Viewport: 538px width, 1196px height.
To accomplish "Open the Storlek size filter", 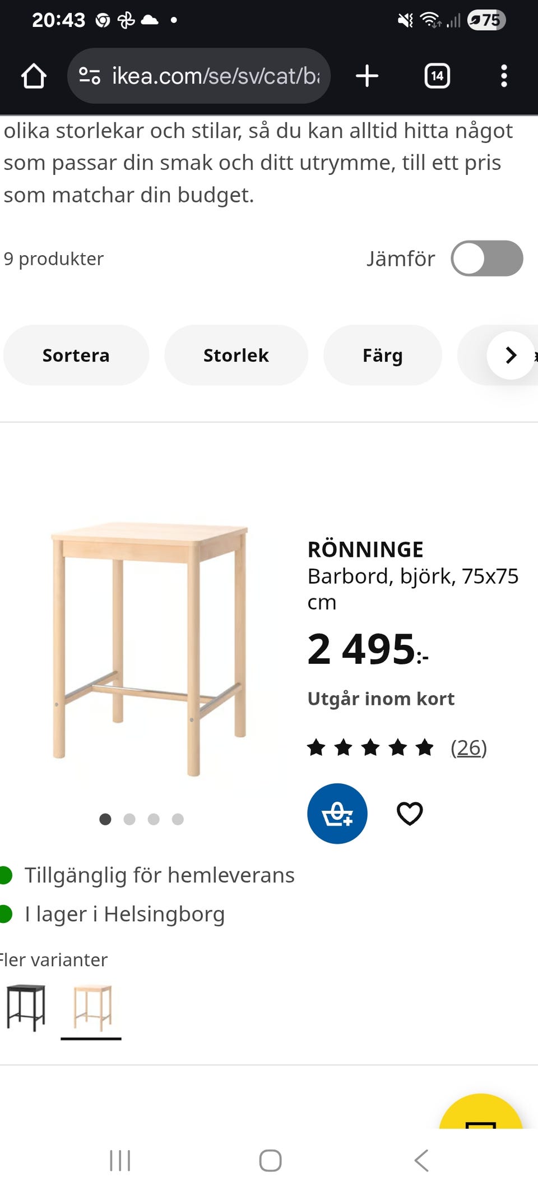I will coord(236,355).
